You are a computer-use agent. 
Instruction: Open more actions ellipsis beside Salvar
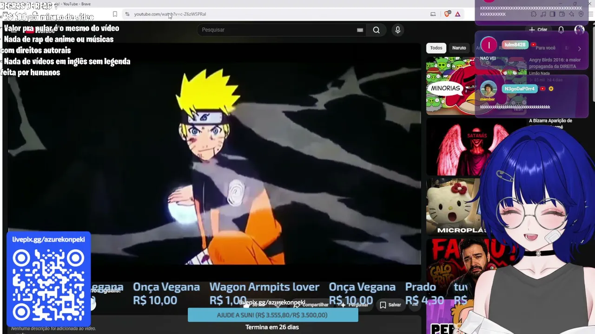click(415, 305)
